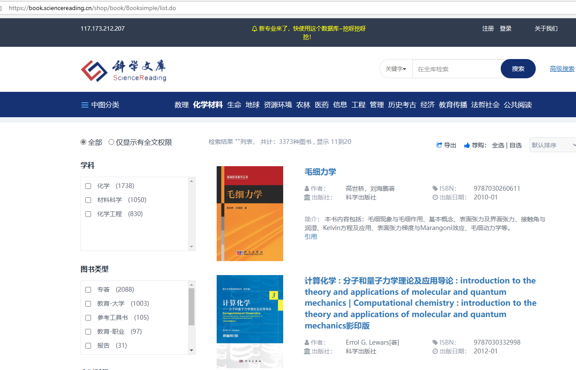This screenshot has width=576, height=370.
Task: Click the 注册 register link
Action: pos(488,28)
